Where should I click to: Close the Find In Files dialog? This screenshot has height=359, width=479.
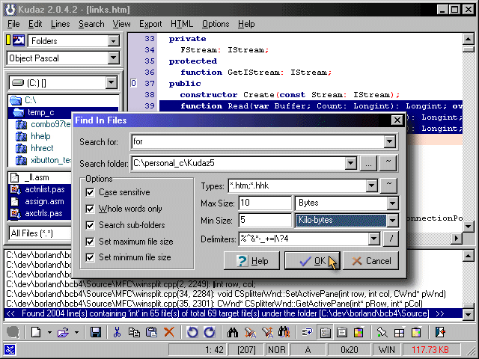click(x=397, y=120)
